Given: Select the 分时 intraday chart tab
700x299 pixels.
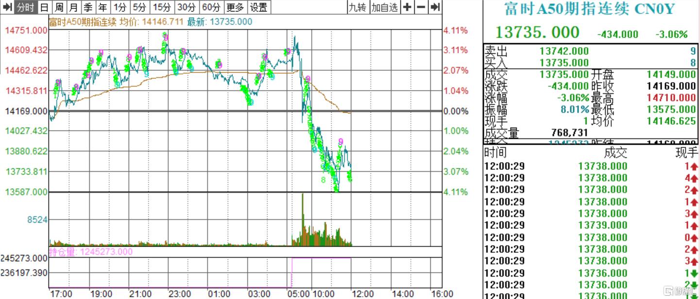Looking at the screenshot, I should 25,7.
